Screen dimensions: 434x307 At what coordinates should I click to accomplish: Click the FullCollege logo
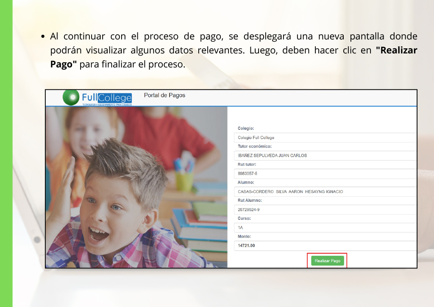(x=97, y=98)
